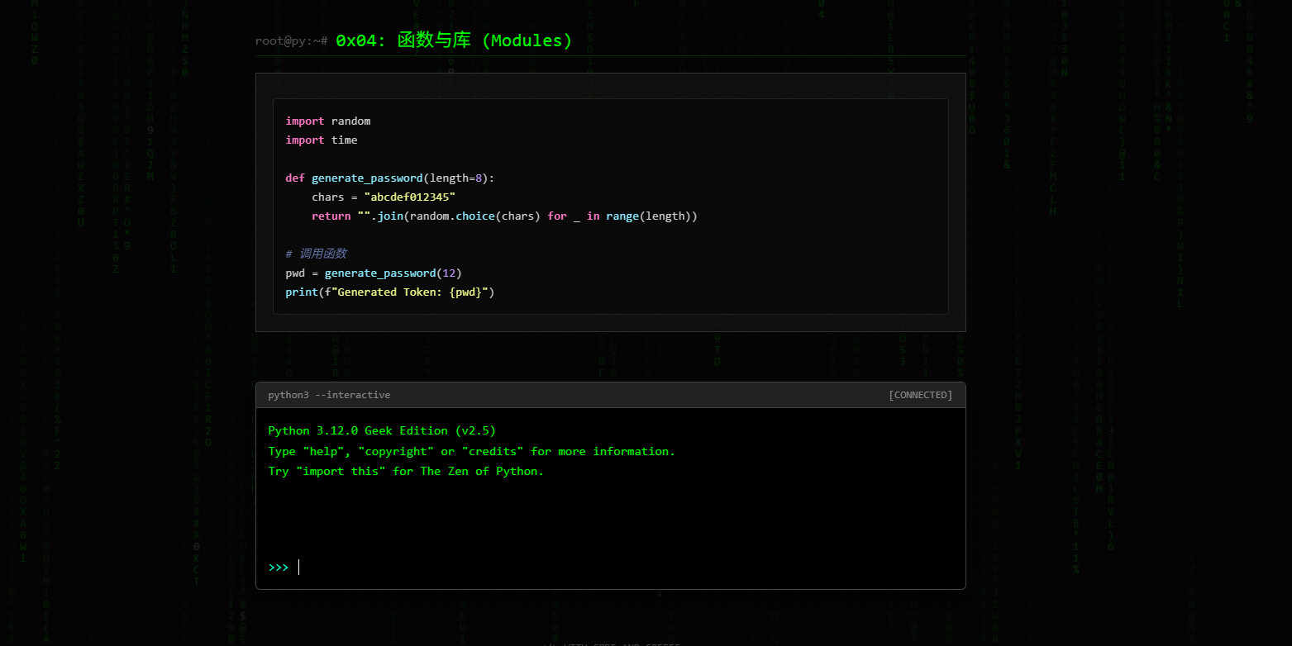Click the 'def generate_password(length=8):' line
The image size is (1292, 646).
coord(390,178)
